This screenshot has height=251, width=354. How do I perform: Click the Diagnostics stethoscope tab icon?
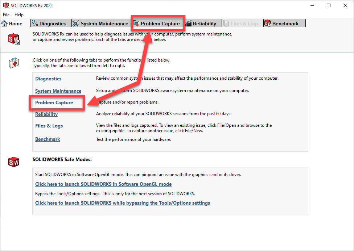[x=35, y=24]
